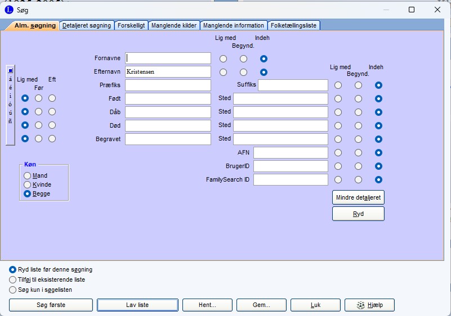Open the Manglende kilder tab
Image resolution: width=451 pixels, height=316 pixels.
coord(174,25)
